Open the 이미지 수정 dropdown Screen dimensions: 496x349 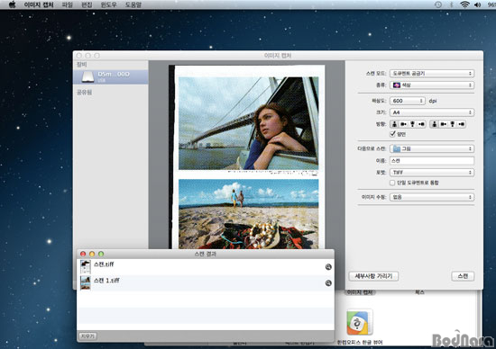[x=432, y=197]
